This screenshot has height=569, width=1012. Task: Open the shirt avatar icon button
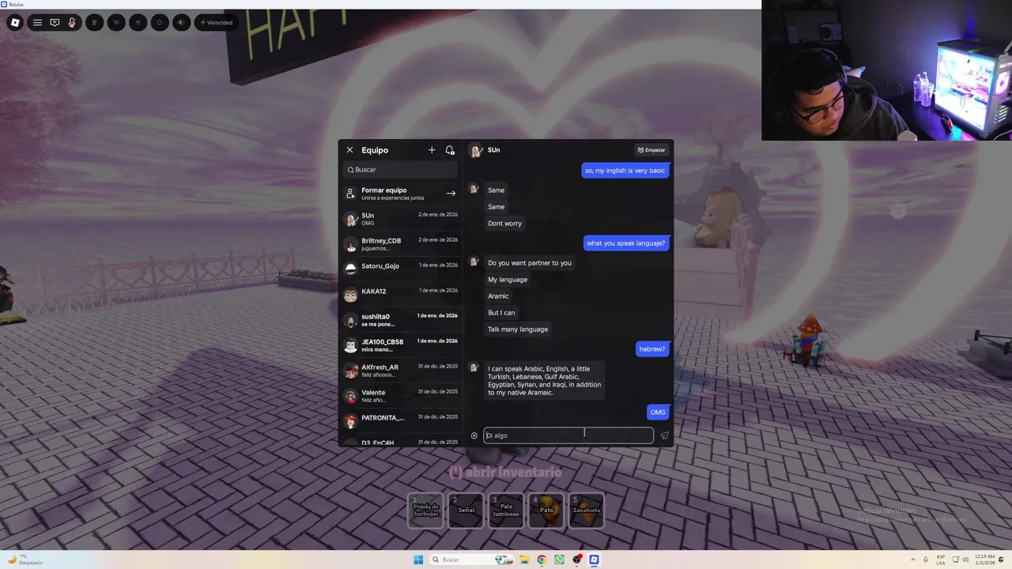point(94,22)
